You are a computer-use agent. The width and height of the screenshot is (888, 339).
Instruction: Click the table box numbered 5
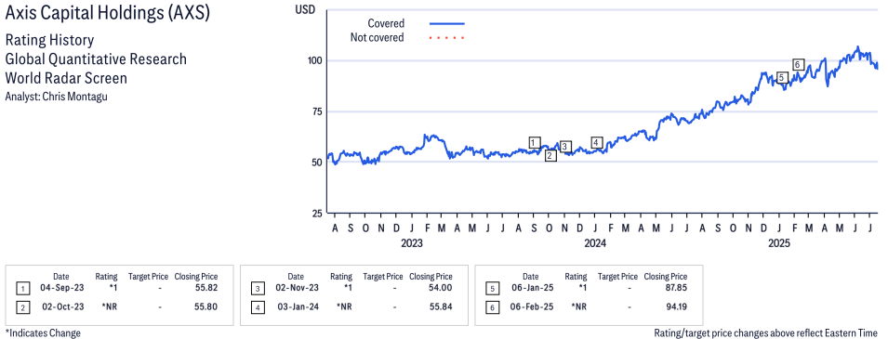click(x=492, y=289)
